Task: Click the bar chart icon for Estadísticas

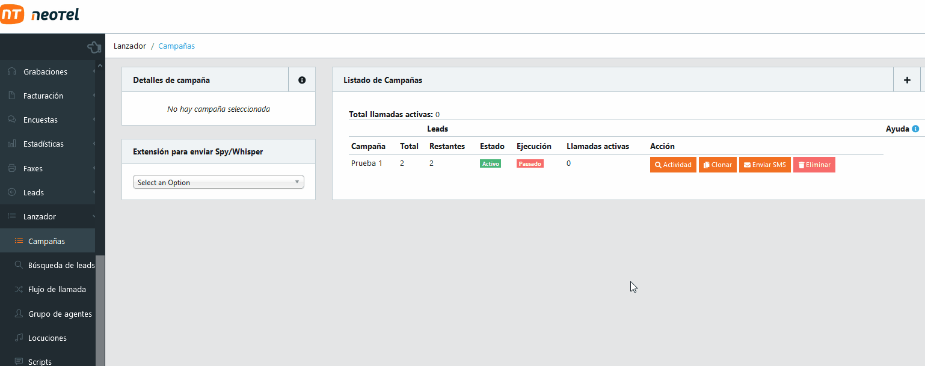Action: pos(11,144)
